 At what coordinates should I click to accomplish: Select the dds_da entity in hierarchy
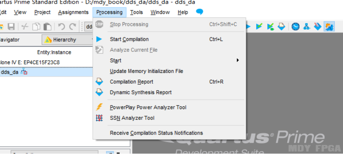(9, 72)
